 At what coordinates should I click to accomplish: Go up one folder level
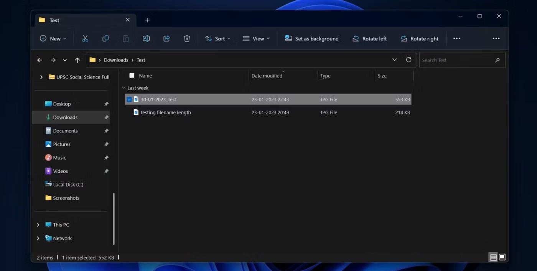click(77, 60)
